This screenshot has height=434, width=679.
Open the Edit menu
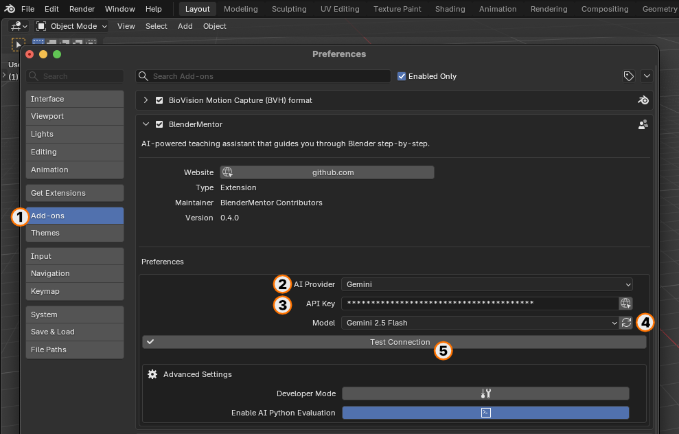[x=51, y=9]
